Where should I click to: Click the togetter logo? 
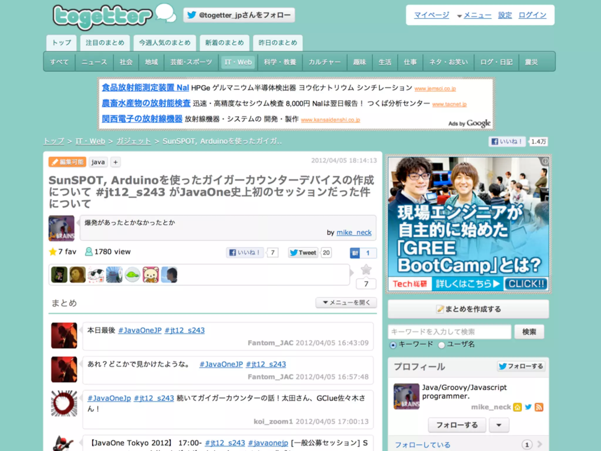coord(103,17)
